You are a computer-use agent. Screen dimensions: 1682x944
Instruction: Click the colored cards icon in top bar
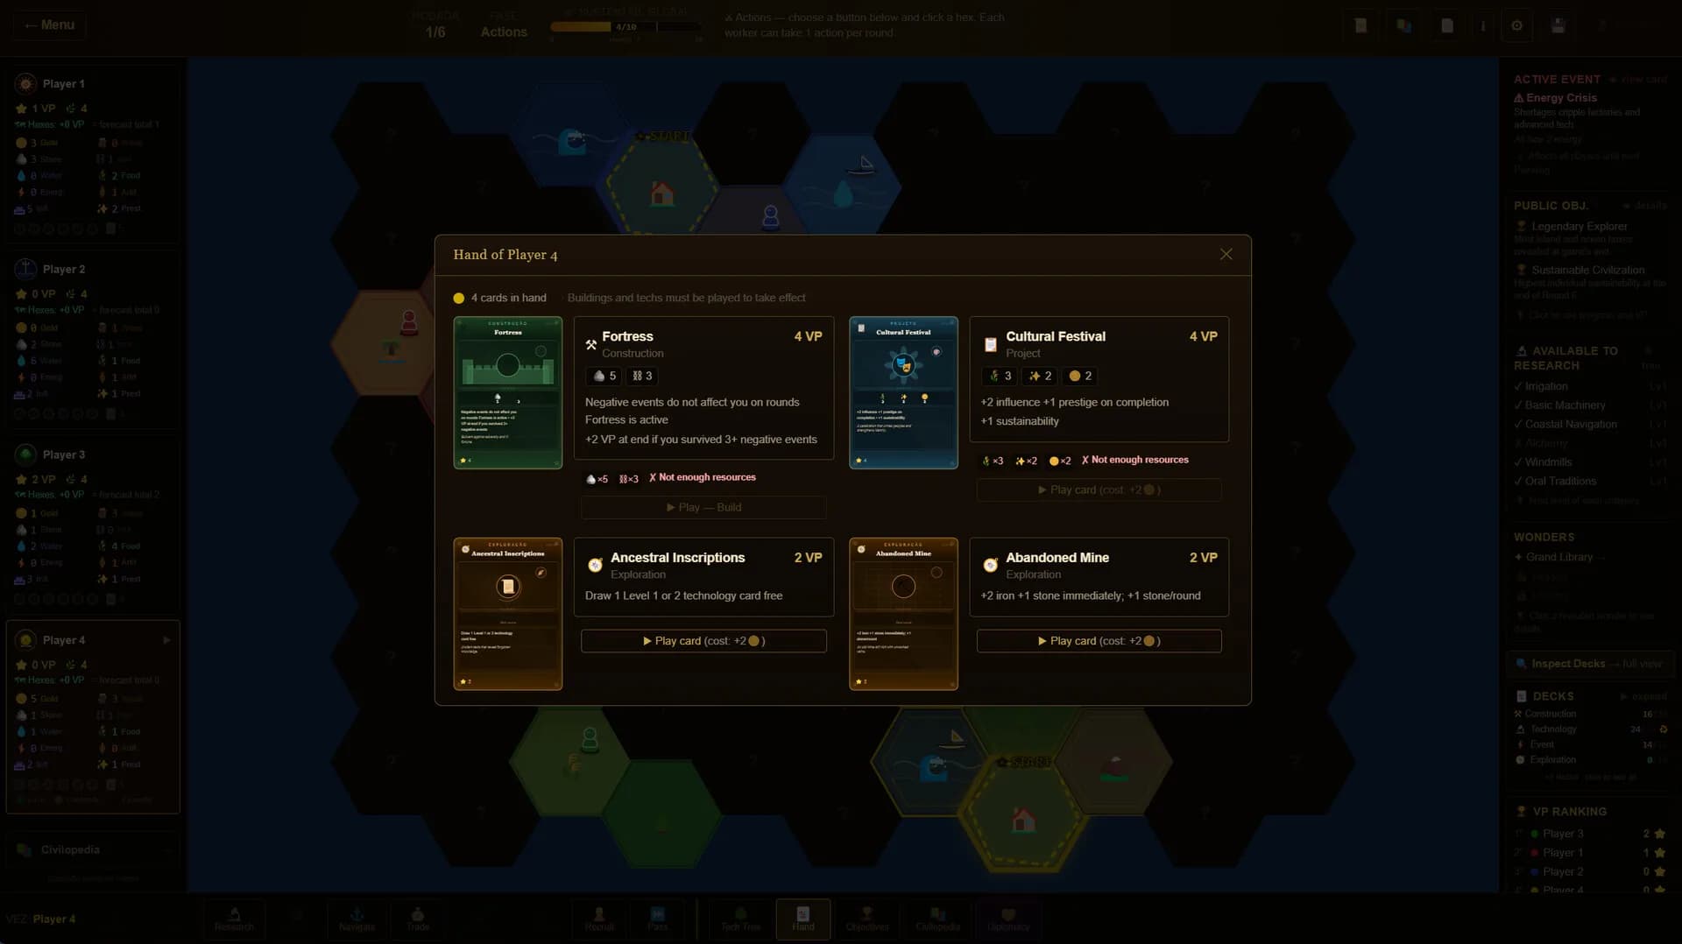(1404, 25)
